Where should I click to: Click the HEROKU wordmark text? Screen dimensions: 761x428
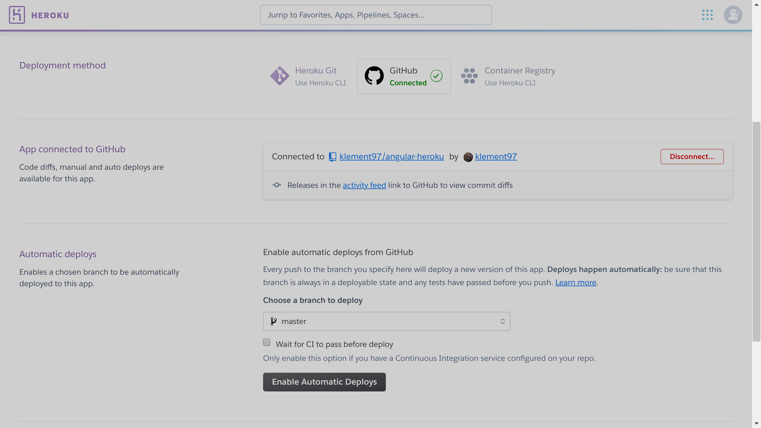(x=50, y=15)
